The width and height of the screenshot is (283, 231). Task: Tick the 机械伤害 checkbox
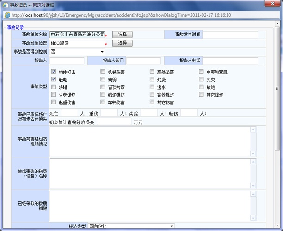[x=103, y=72]
